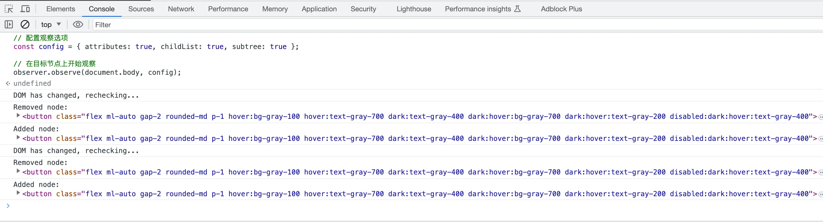Show the console sidebar panel
The height and width of the screenshot is (222, 823).
[x=9, y=25]
